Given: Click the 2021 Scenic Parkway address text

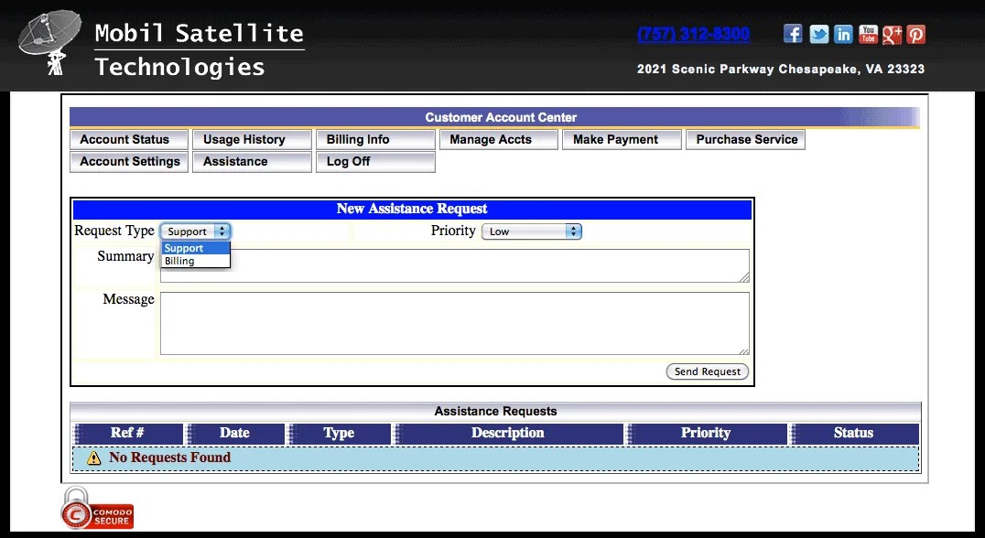Looking at the screenshot, I should (x=781, y=69).
